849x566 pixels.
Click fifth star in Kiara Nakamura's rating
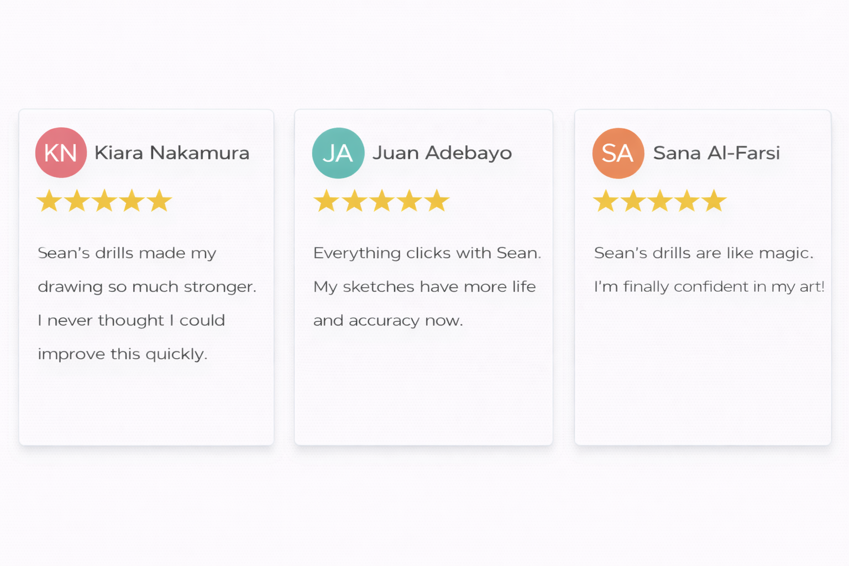click(x=160, y=201)
